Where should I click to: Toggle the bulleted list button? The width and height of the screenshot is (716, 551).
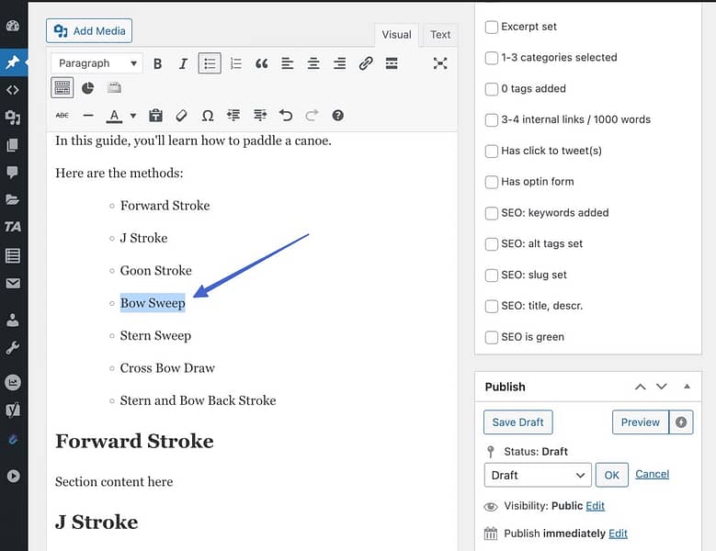(x=210, y=63)
